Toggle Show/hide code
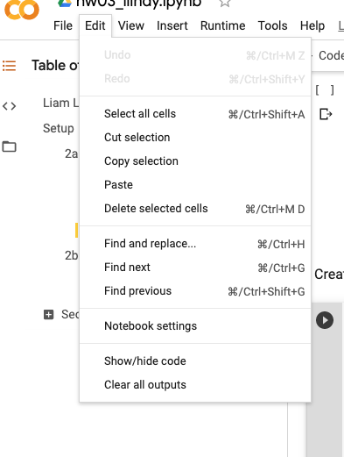The width and height of the screenshot is (344, 457). [x=195, y=361]
